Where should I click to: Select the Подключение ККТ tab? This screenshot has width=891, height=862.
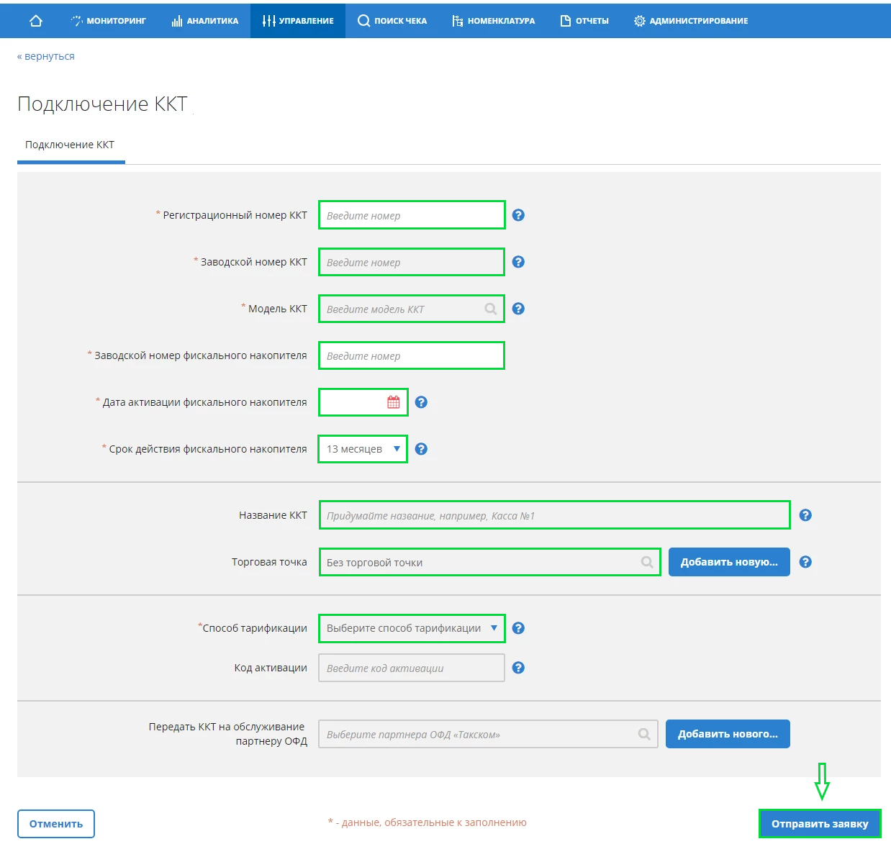pyautogui.click(x=70, y=145)
